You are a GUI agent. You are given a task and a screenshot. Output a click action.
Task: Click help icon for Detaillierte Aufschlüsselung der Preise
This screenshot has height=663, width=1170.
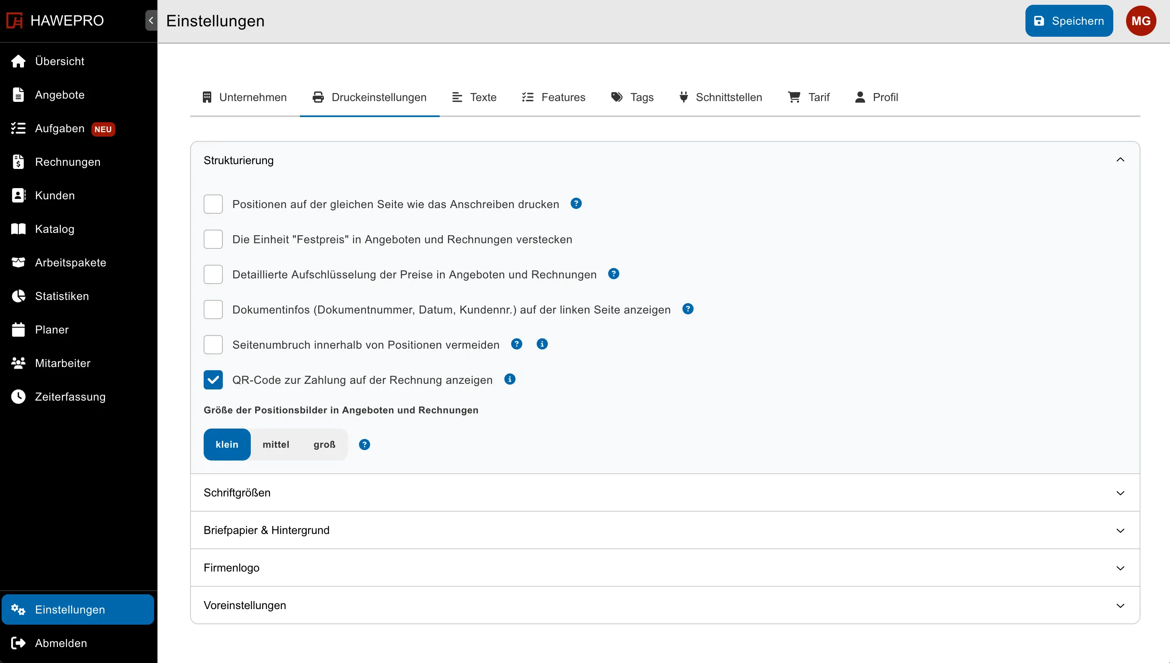pyautogui.click(x=614, y=274)
